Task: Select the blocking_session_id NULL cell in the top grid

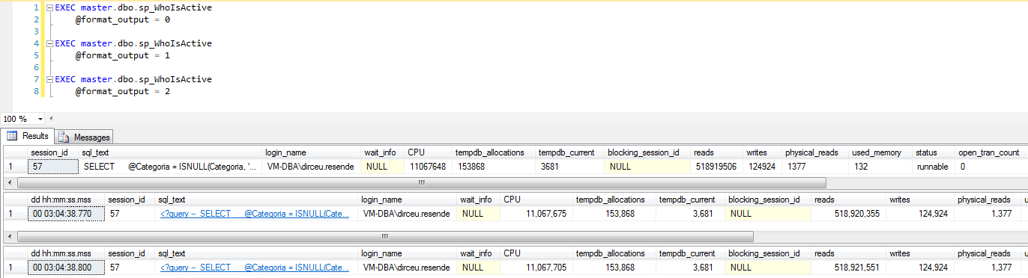Action: [x=648, y=167]
